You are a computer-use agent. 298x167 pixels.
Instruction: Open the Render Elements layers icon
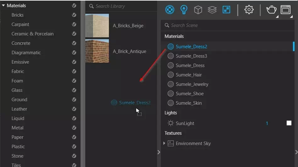point(212,10)
